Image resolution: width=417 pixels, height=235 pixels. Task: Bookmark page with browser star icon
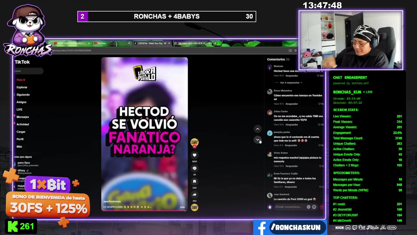295,50
